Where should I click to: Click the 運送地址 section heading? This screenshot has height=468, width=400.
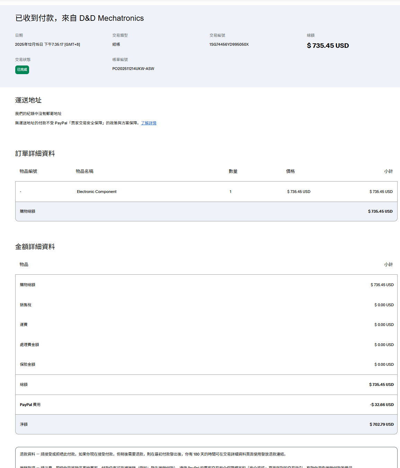28,100
